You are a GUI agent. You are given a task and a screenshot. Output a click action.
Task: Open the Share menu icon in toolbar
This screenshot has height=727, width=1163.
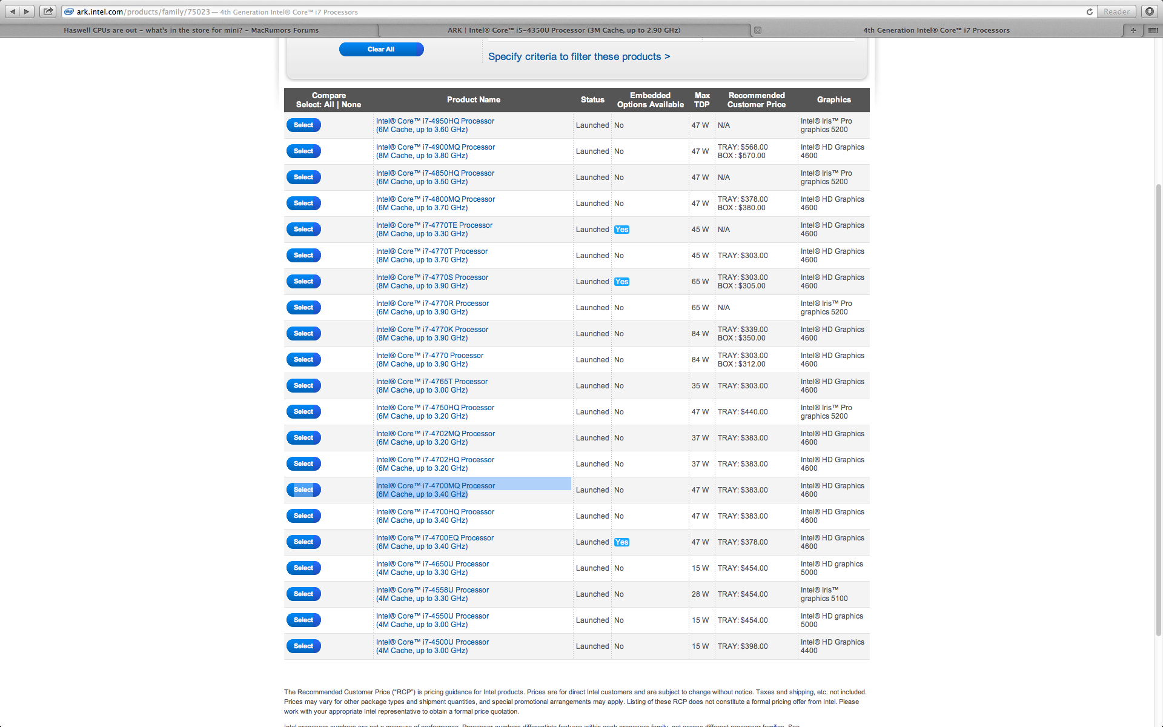pyautogui.click(x=48, y=12)
